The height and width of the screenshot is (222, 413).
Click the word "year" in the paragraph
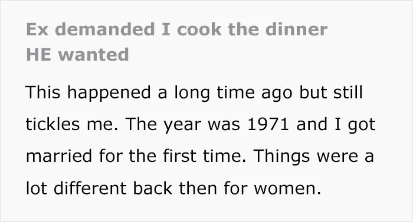[x=182, y=125]
